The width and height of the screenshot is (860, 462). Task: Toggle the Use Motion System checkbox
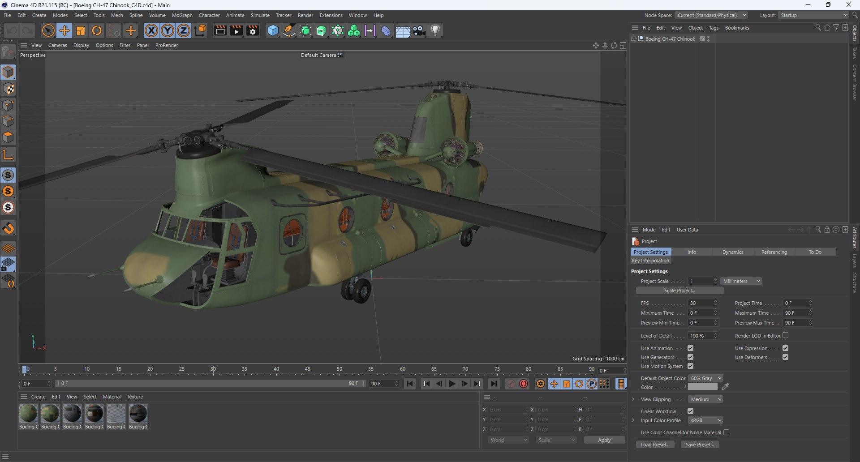pos(690,366)
